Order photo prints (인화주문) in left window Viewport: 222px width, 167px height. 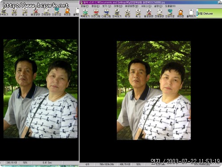point(56,12)
